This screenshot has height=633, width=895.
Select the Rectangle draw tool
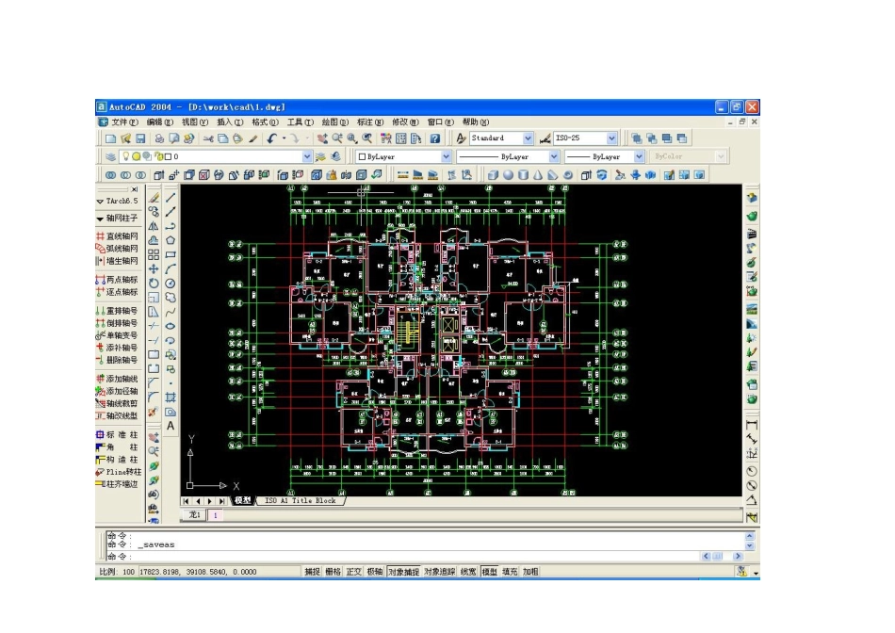171,254
